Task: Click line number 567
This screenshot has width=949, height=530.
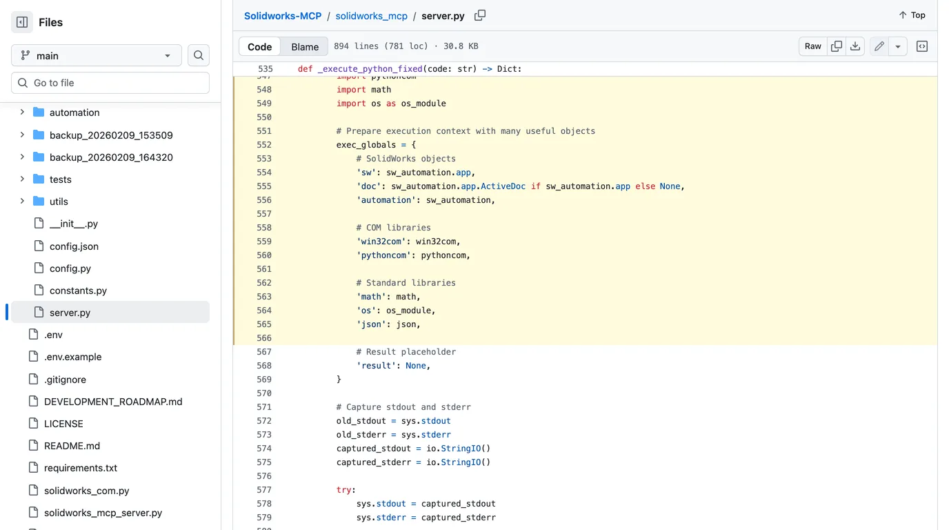Action: pos(264,352)
